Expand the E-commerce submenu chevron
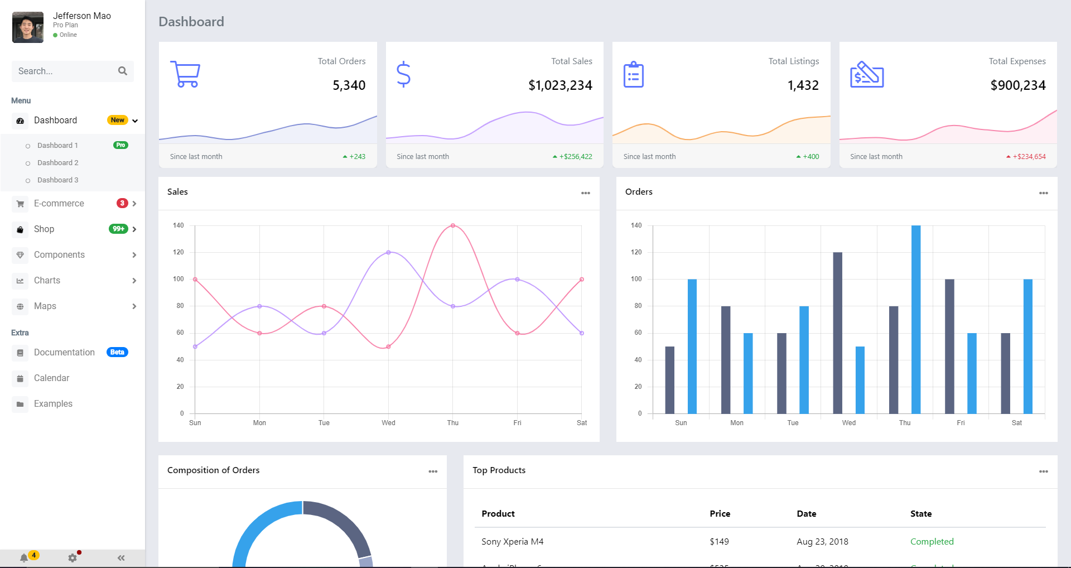Screen dimensions: 1071x568 tap(134, 204)
